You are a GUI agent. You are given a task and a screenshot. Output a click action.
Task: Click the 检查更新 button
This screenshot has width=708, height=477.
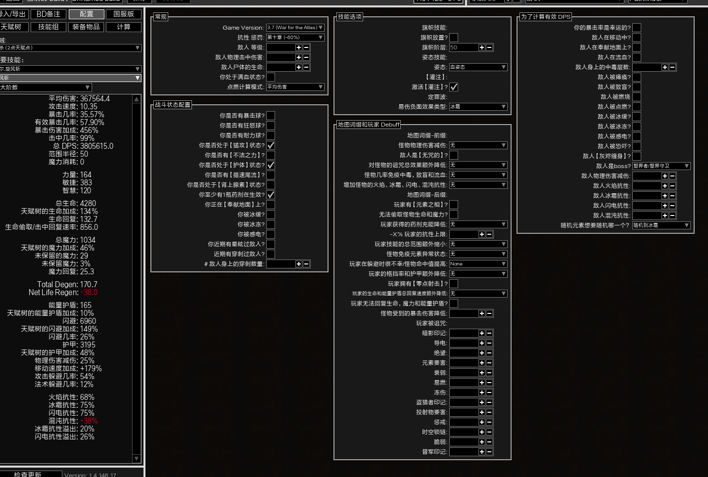point(29,474)
